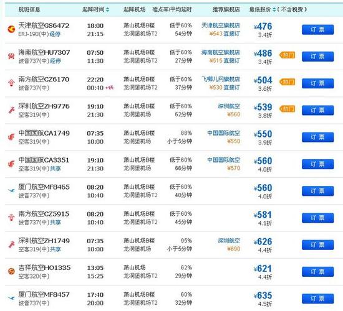This screenshot has width=343, height=311.
Task: Open the 飞哪儿网旗舰店 store link
Action: (221, 79)
